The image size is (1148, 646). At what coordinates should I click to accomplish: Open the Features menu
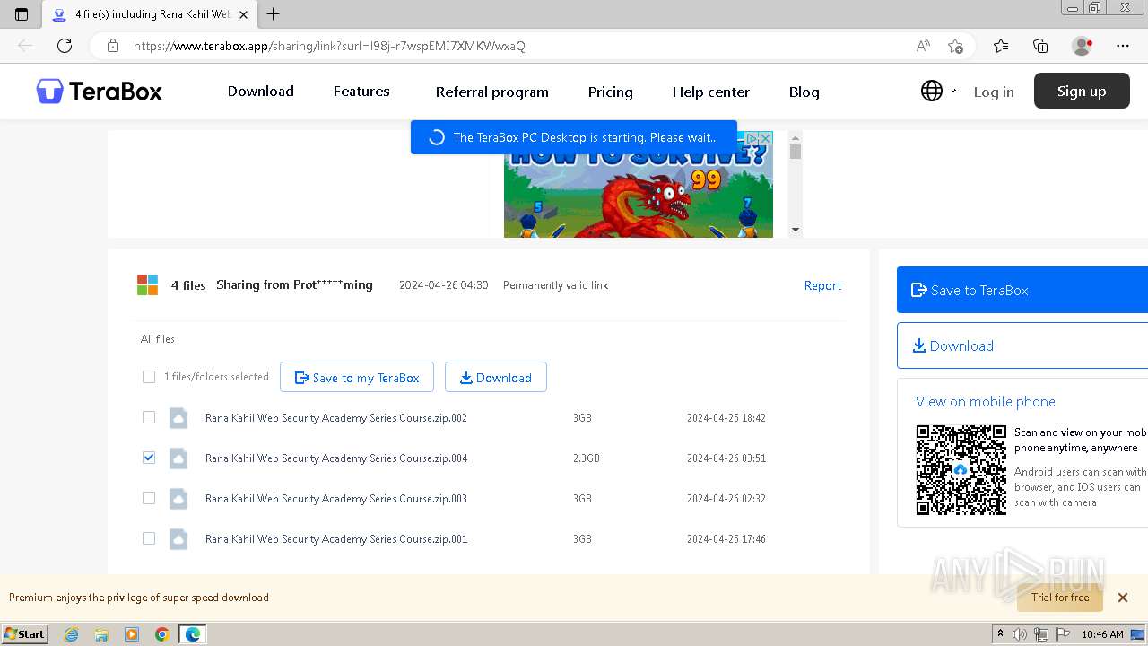(361, 92)
